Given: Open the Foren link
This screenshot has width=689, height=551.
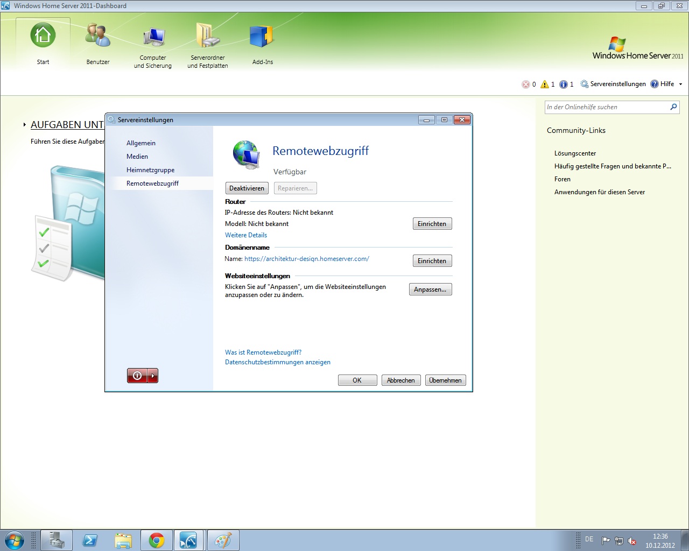Looking at the screenshot, I should [x=563, y=179].
